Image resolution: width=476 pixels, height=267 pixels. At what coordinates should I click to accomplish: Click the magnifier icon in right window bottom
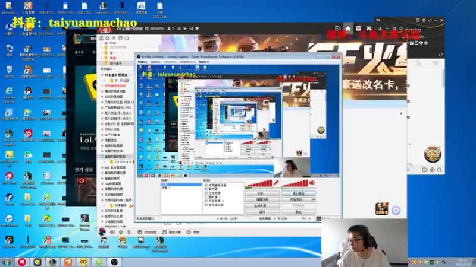(439, 170)
